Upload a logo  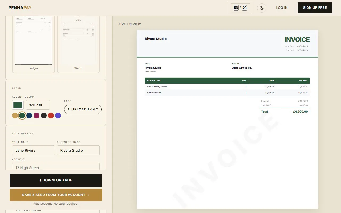(83, 109)
